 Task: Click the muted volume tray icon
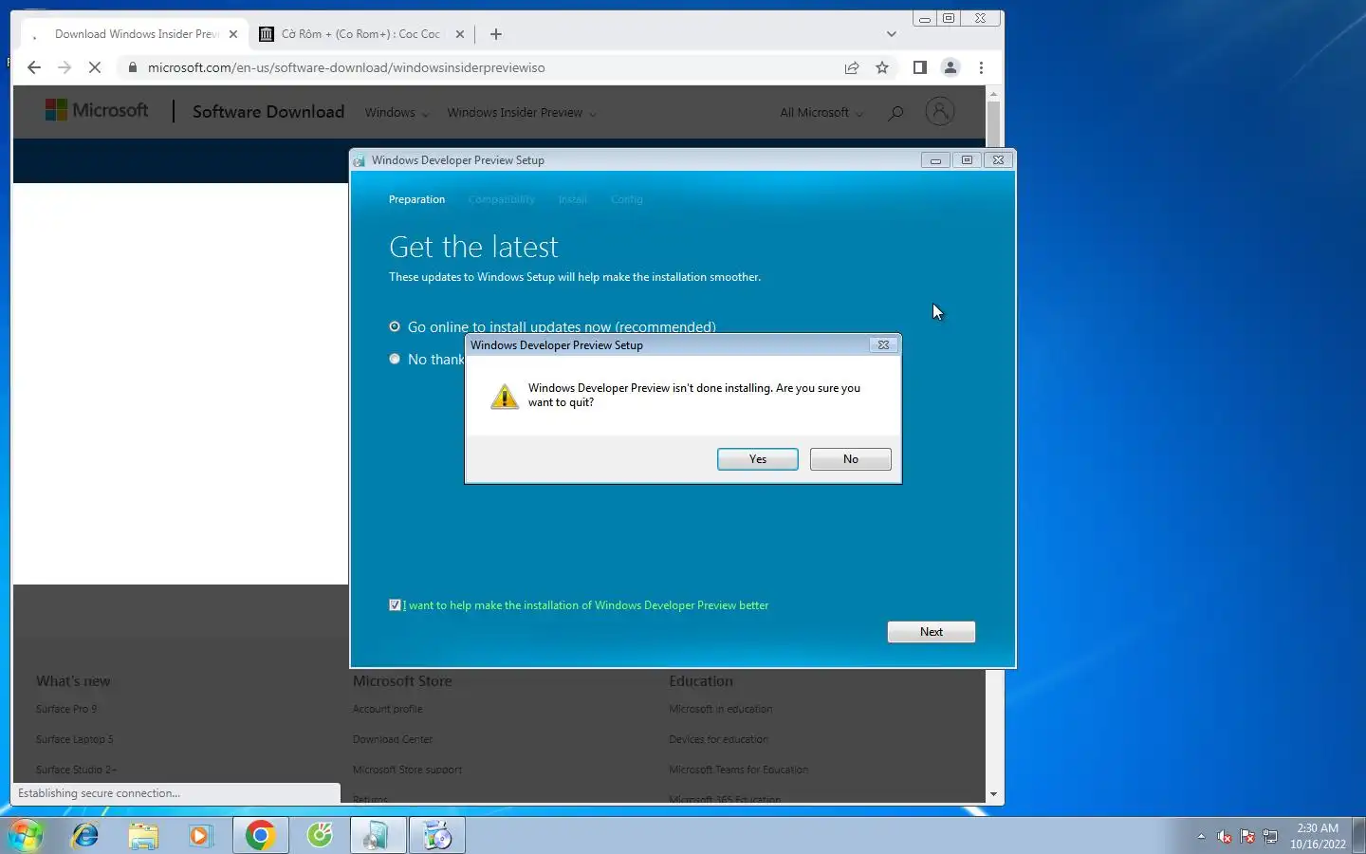pos(1225,836)
